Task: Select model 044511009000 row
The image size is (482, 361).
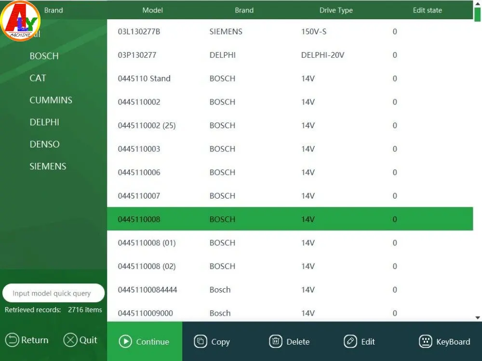Action: 290,313
